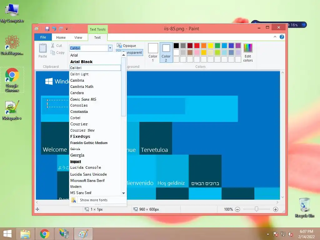The height and width of the screenshot is (240, 320).
Task: Pick the red color swatch
Action: [x=197, y=46]
